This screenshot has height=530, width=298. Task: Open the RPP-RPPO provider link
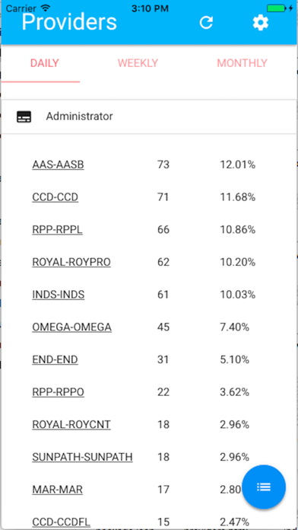tap(58, 392)
